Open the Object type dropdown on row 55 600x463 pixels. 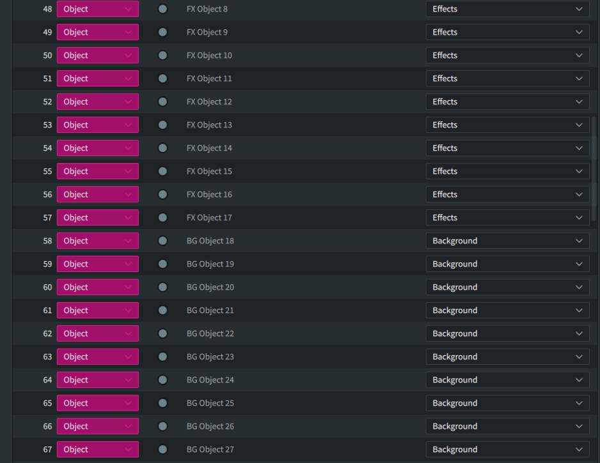(98, 171)
